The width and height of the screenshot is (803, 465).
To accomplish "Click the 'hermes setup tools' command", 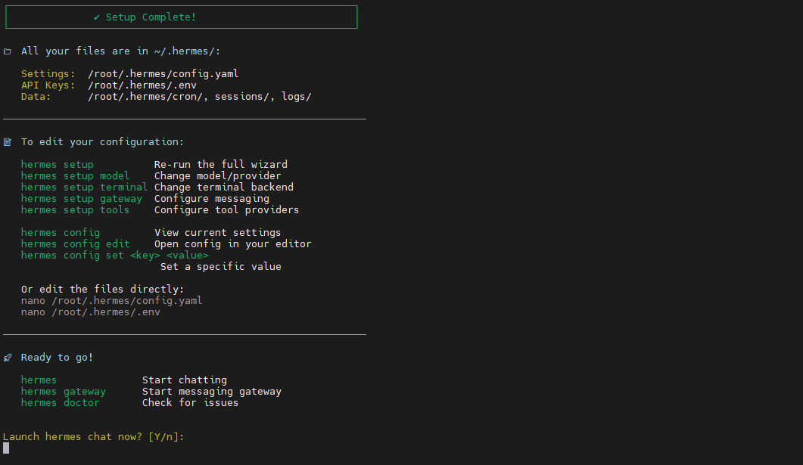I will coord(75,209).
